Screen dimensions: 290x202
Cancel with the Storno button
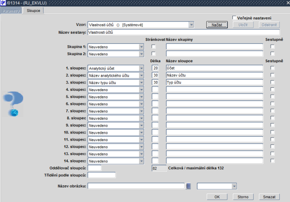(243, 197)
